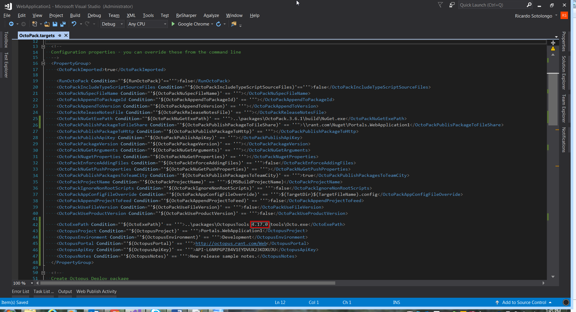Screen dimensions: 576x312
Task: Open the Properties side tab
Action: coord(564,41)
